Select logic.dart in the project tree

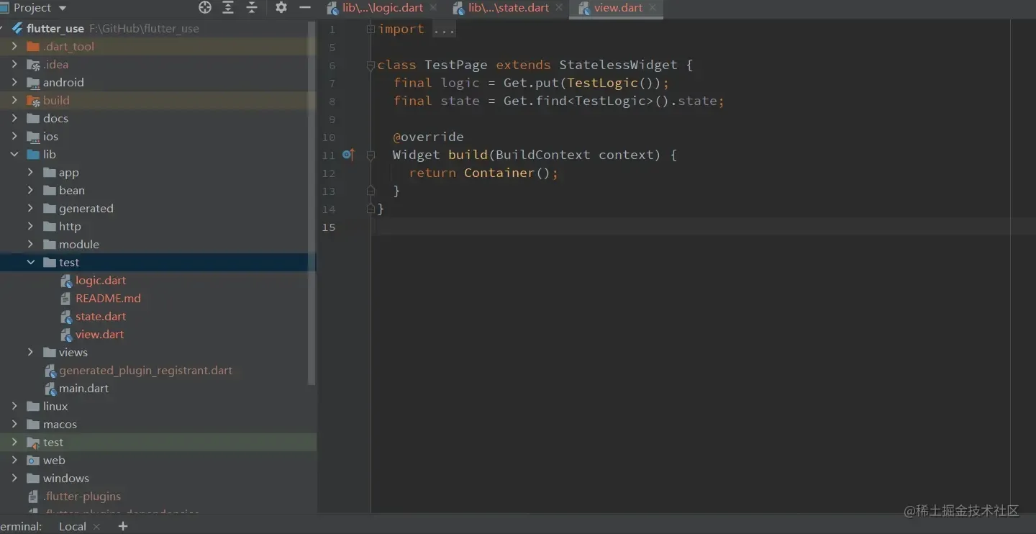pyautogui.click(x=101, y=280)
